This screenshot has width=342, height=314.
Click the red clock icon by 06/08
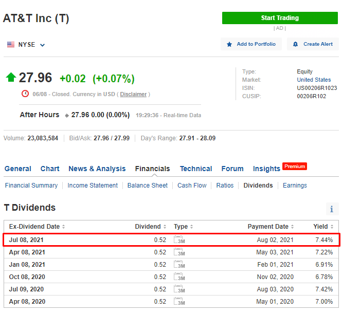point(25,94)
